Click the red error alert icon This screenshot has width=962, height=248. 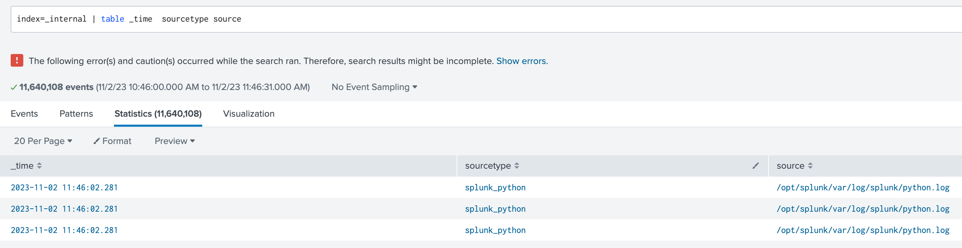(x=17, y=60)
